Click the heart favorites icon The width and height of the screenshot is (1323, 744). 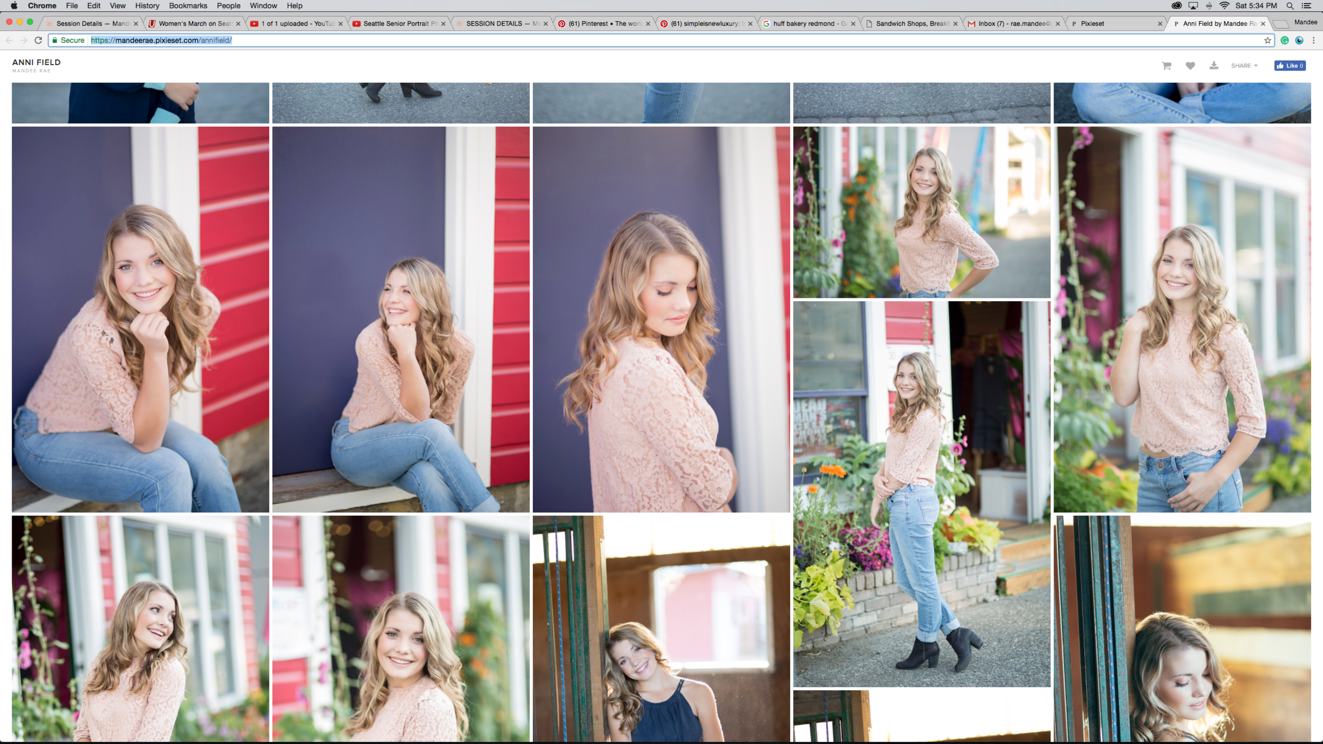tap(1190, 66)
